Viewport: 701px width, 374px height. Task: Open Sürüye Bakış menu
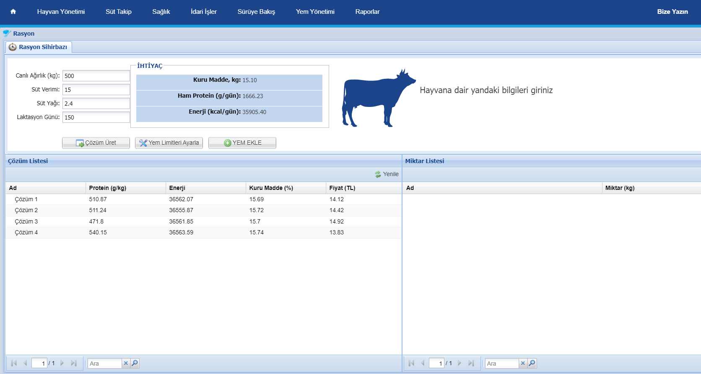click(256, 12)
